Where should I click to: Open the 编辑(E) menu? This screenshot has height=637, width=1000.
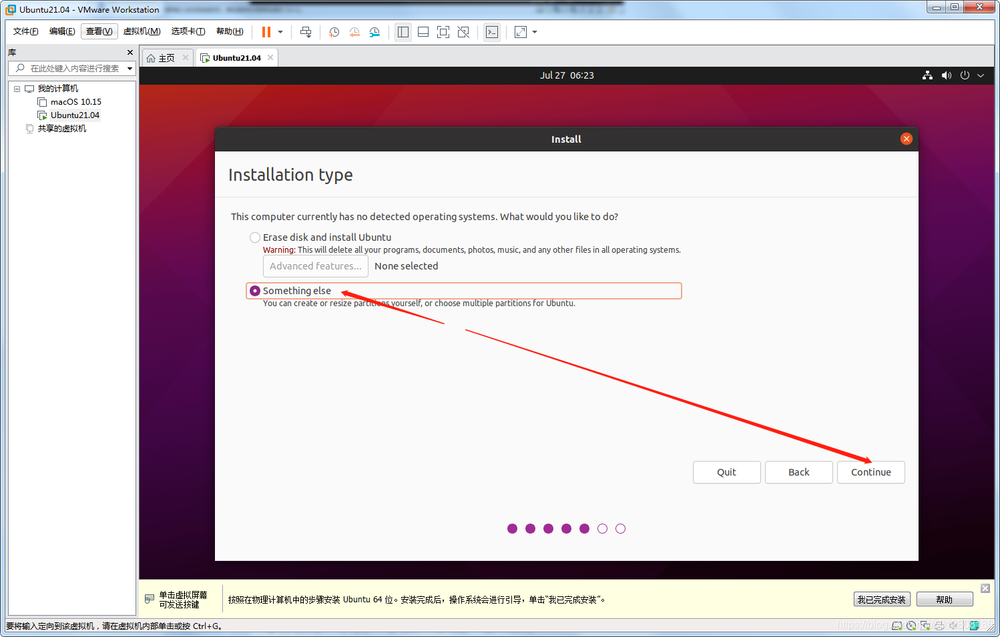(62, 31)
